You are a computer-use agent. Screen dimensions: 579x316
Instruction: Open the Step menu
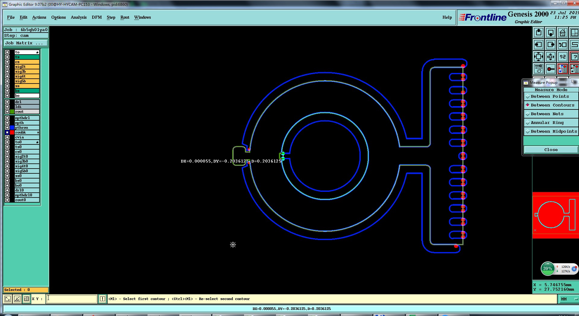click(x=111, y=17)
